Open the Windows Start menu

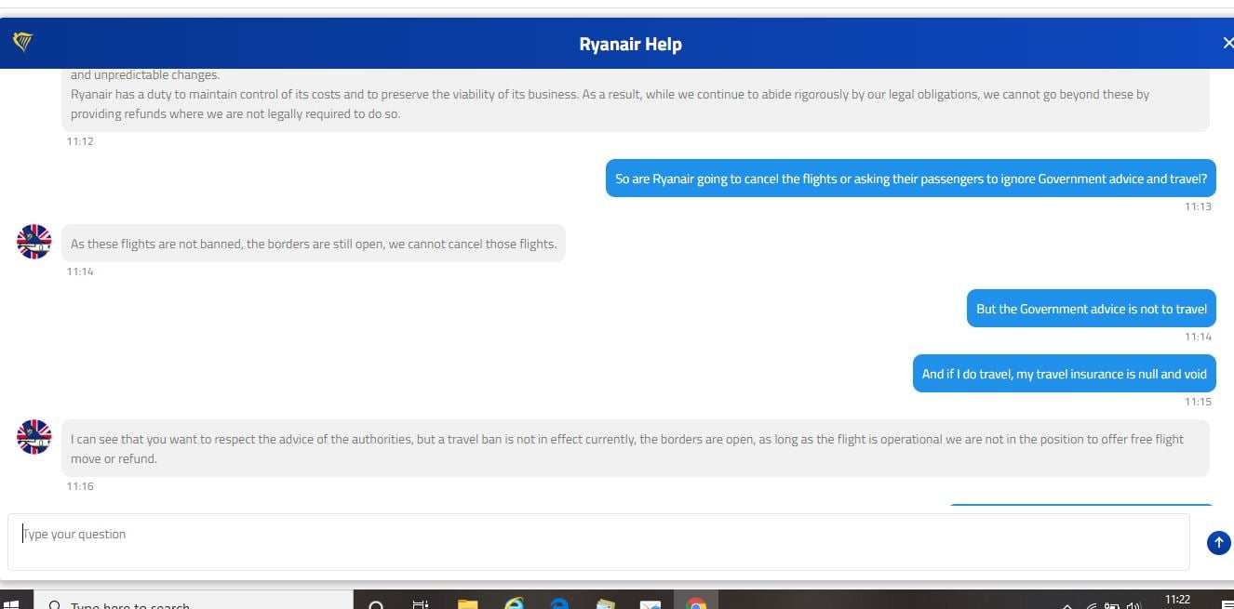[x=11, y=603]
